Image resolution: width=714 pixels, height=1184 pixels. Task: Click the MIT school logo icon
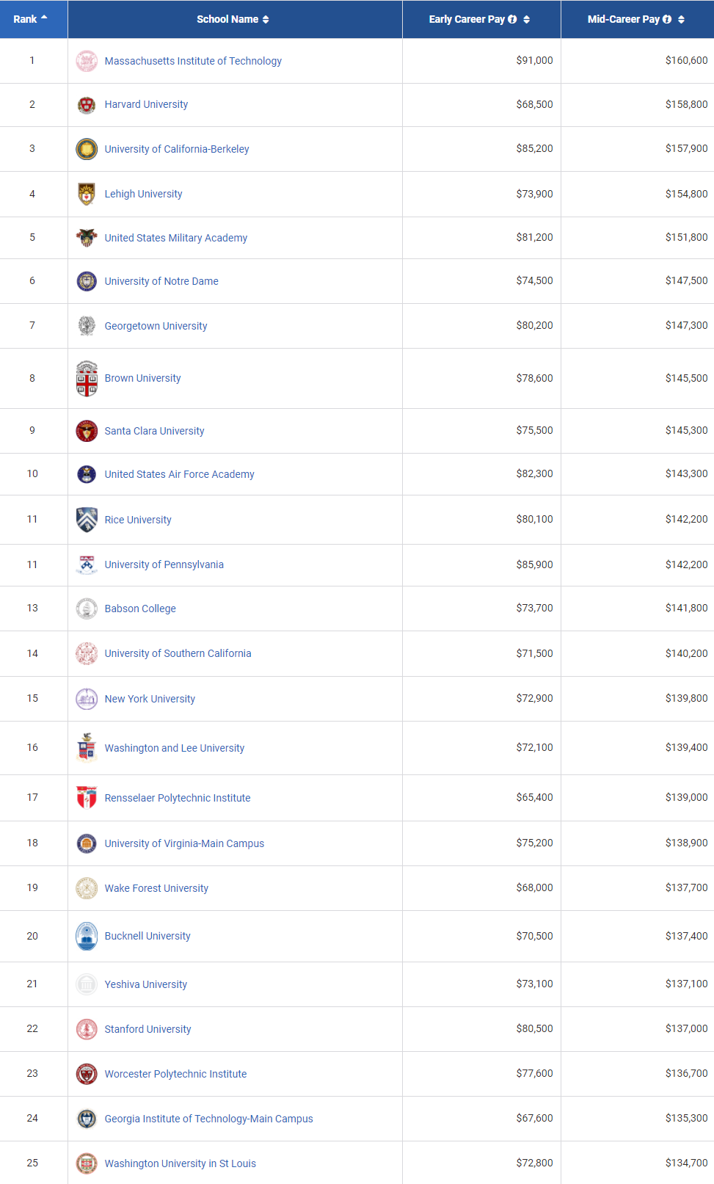point(87,61)
